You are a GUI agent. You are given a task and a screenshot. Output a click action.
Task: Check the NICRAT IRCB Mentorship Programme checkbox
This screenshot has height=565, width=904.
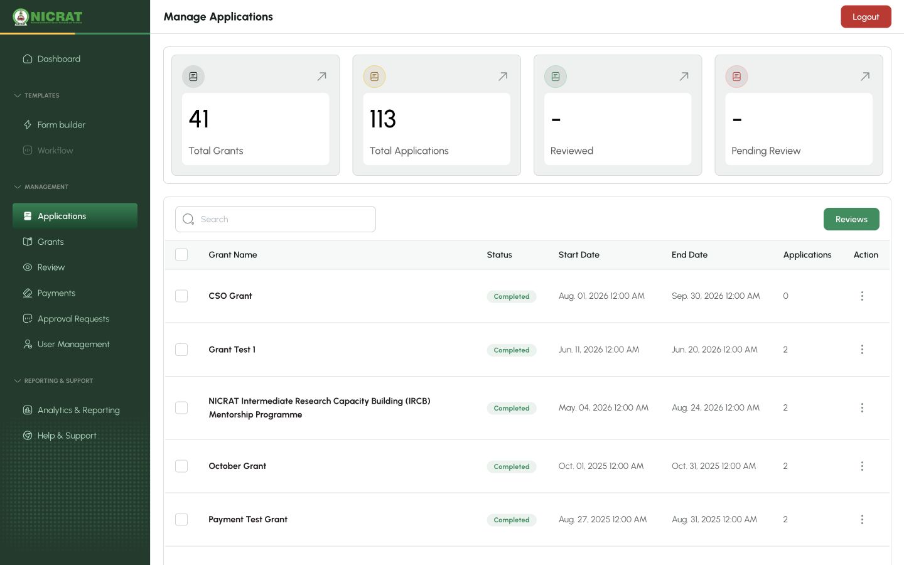(181, 408)
